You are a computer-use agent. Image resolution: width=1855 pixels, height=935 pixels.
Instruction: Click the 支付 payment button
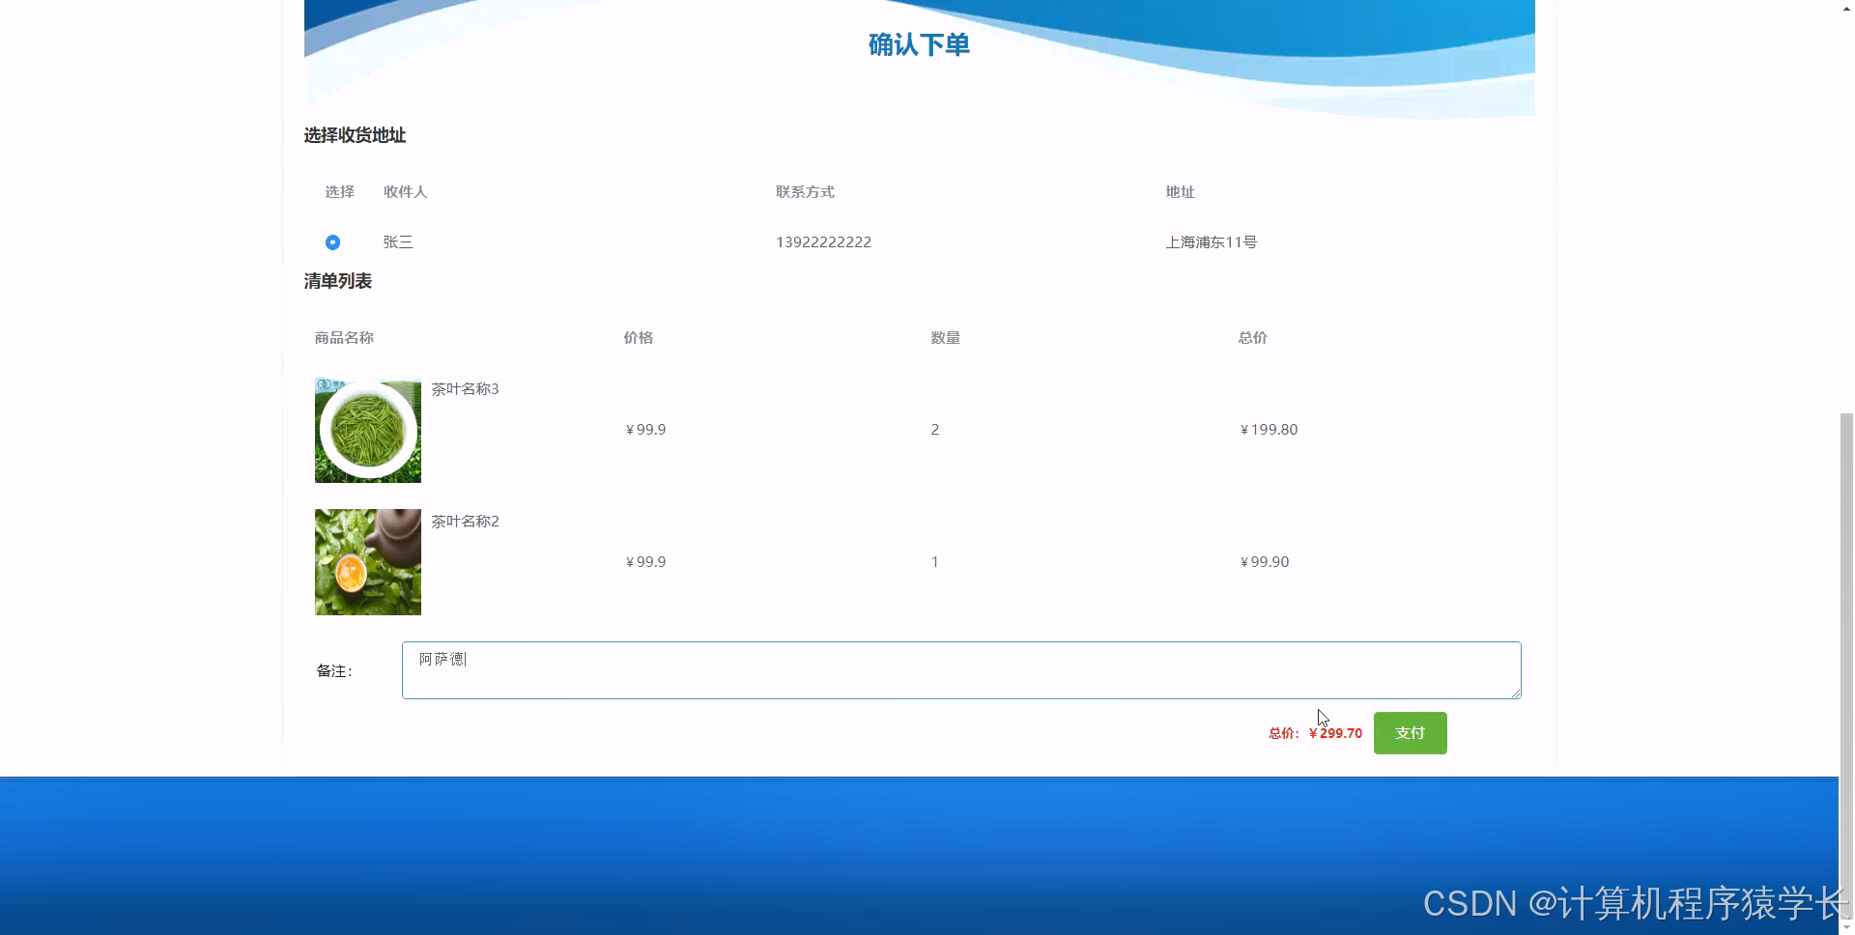point(1410,732)
